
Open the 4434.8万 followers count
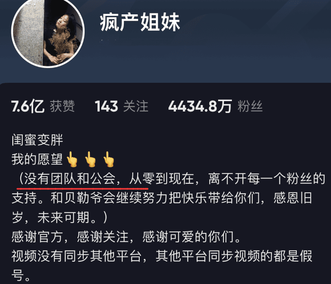[x=200, y=106]
